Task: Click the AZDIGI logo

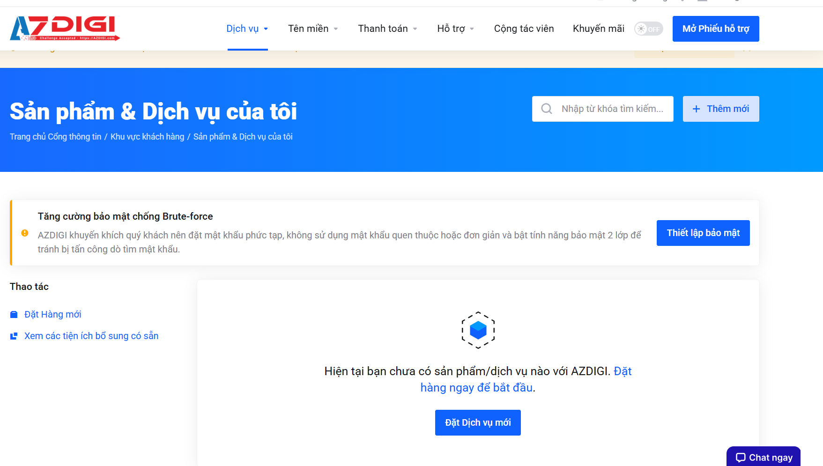Action: [64, 28]
